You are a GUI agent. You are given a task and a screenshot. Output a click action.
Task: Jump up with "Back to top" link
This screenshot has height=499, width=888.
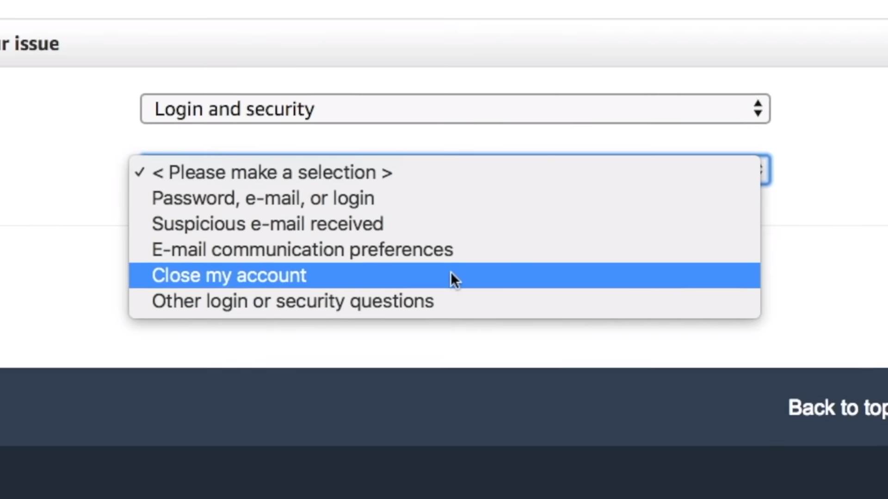point(837,408)
